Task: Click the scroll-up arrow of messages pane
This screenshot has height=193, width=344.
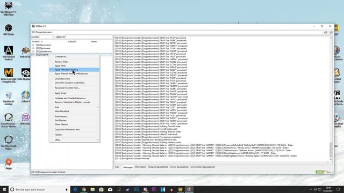Action: [331, 38]
